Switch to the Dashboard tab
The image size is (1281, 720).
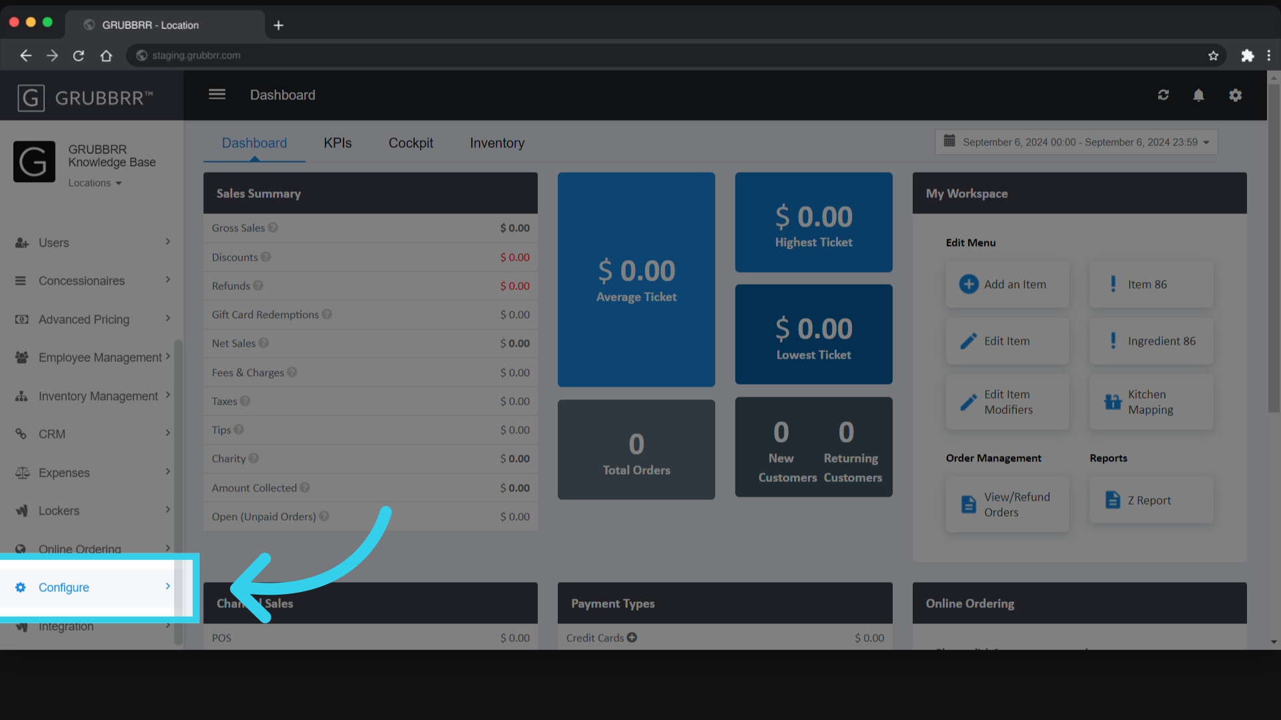tap(254, 143)
